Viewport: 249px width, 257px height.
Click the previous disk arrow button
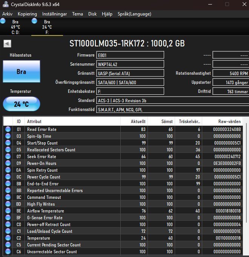click(x=7, y=43)
